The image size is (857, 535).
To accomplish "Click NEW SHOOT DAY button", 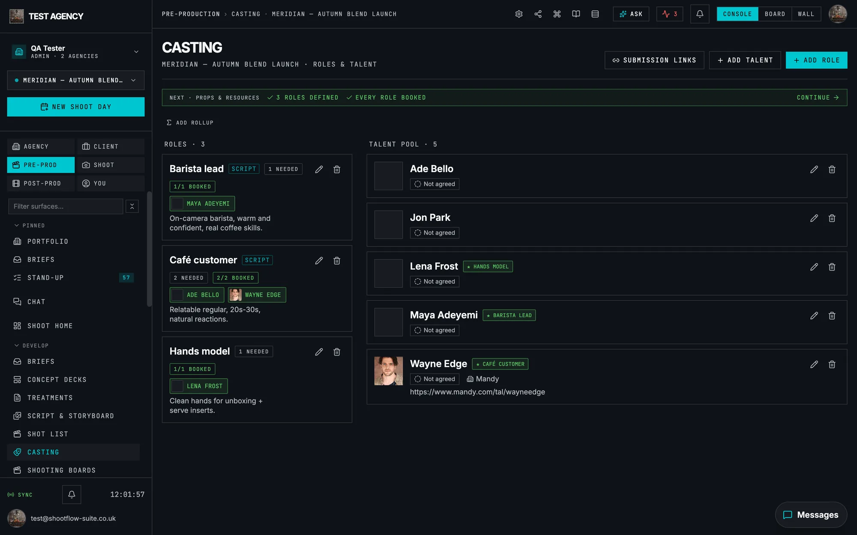I will coord(76,107).
